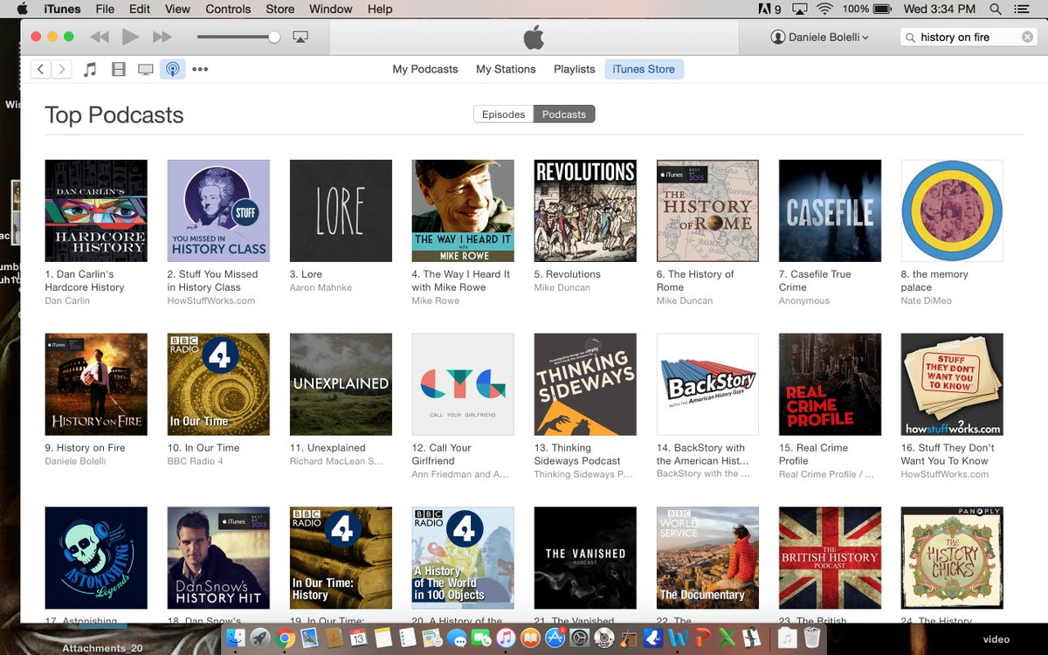
Task: Open the Lore podcast artwork
Action: point(341,210)
